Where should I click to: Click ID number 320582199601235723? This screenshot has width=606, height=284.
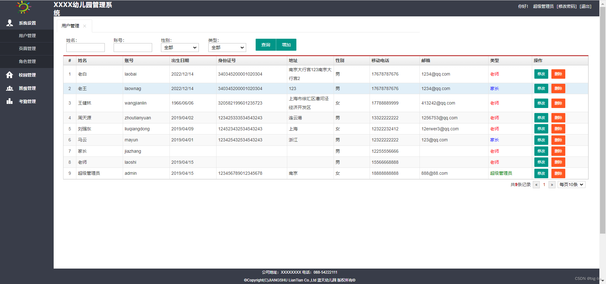(240, 103)
